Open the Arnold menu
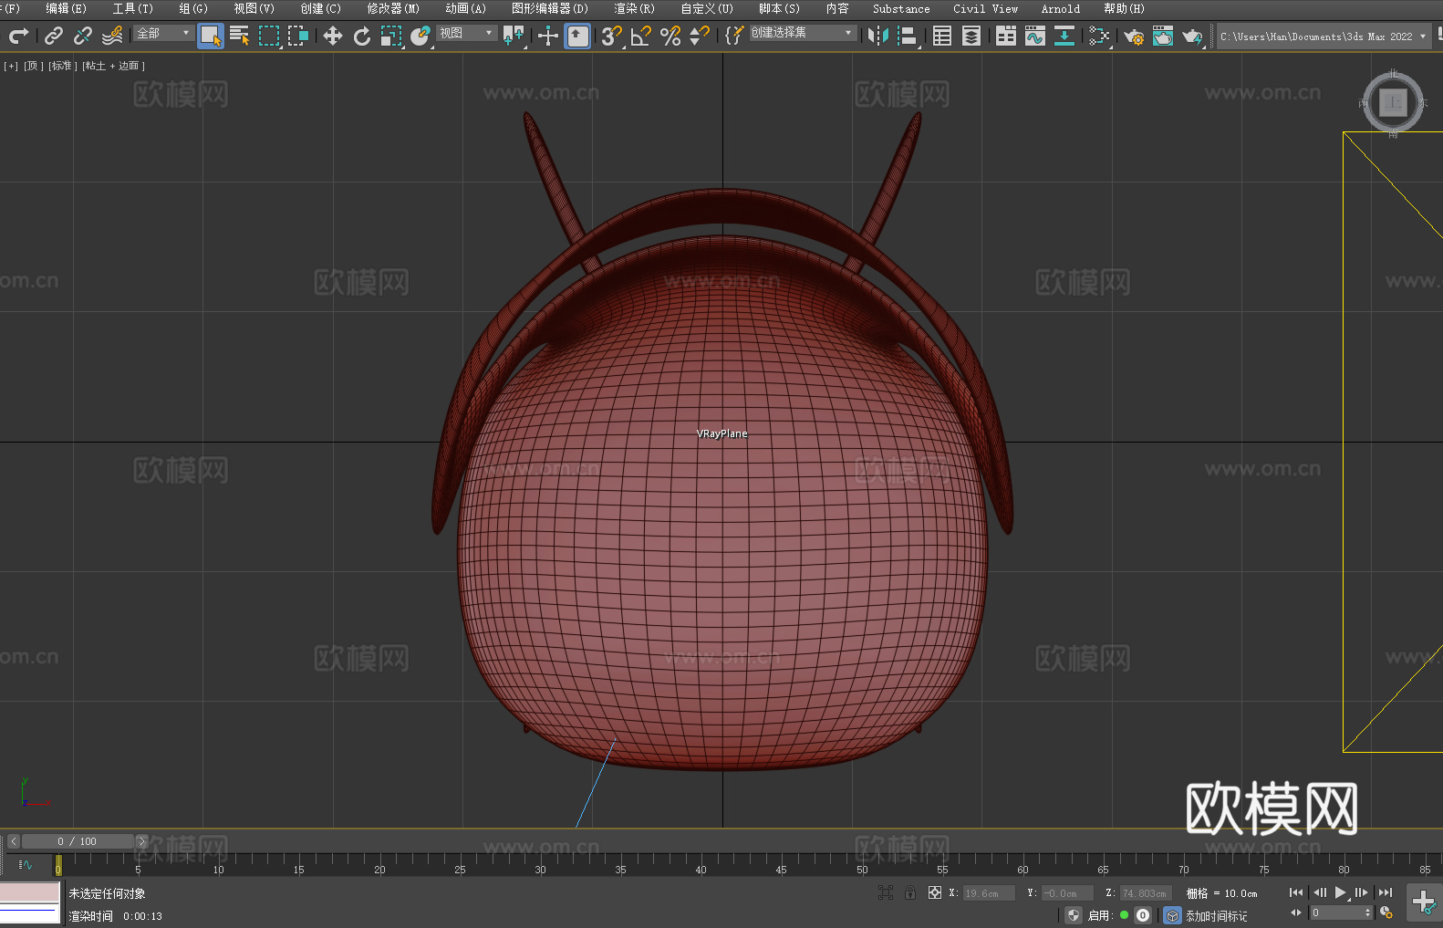The image size is (1443, 928). pos(1060,8)
